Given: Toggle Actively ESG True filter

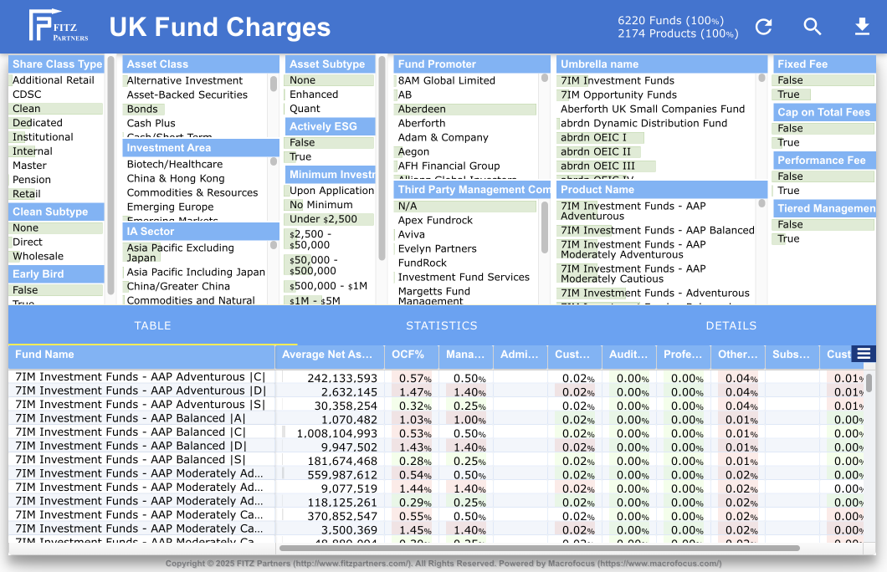Looking at the screenshot, I should point(300,156).
